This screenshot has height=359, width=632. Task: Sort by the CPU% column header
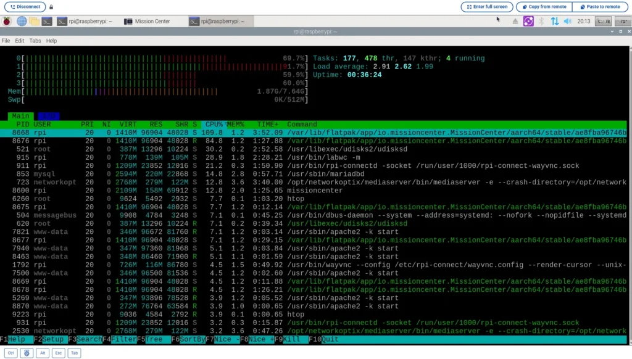tap(214, 125)
